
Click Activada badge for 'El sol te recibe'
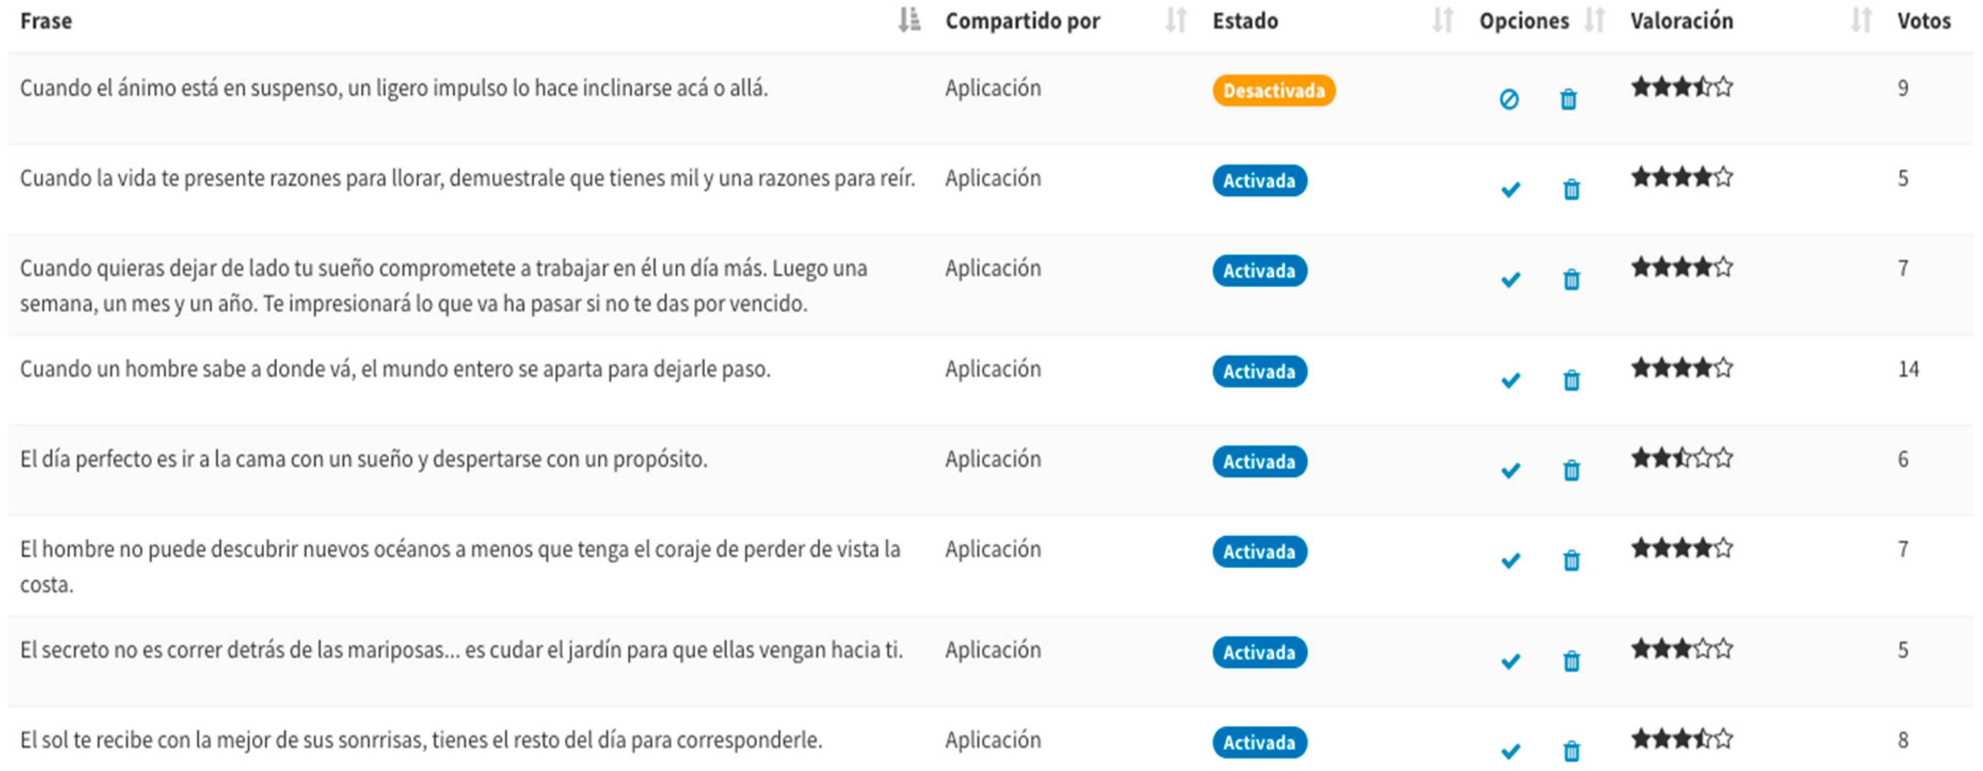1259,743
